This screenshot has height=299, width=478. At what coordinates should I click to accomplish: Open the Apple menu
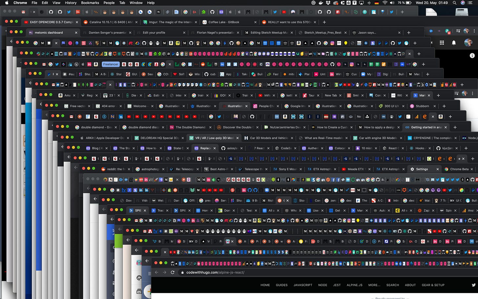(x=6, y=3)
